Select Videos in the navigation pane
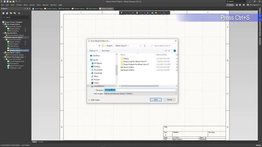 (x=95, y=83)
